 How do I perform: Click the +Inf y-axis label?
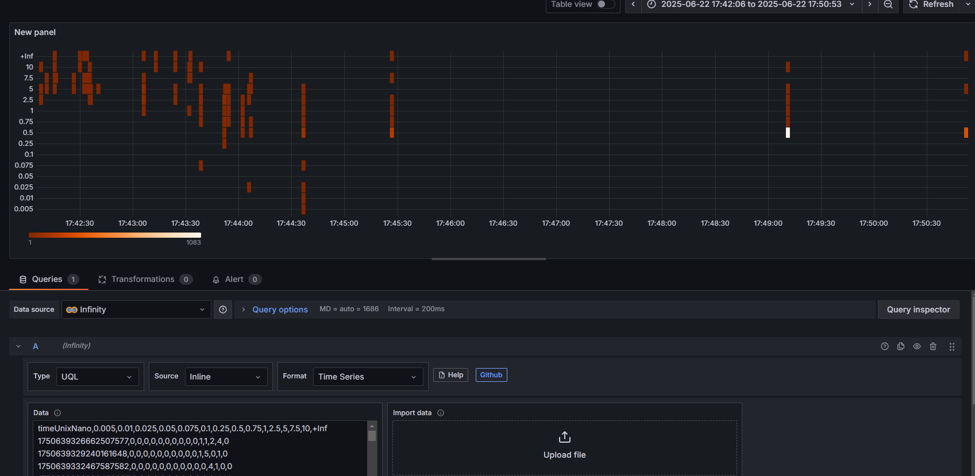tap(27, 56)
